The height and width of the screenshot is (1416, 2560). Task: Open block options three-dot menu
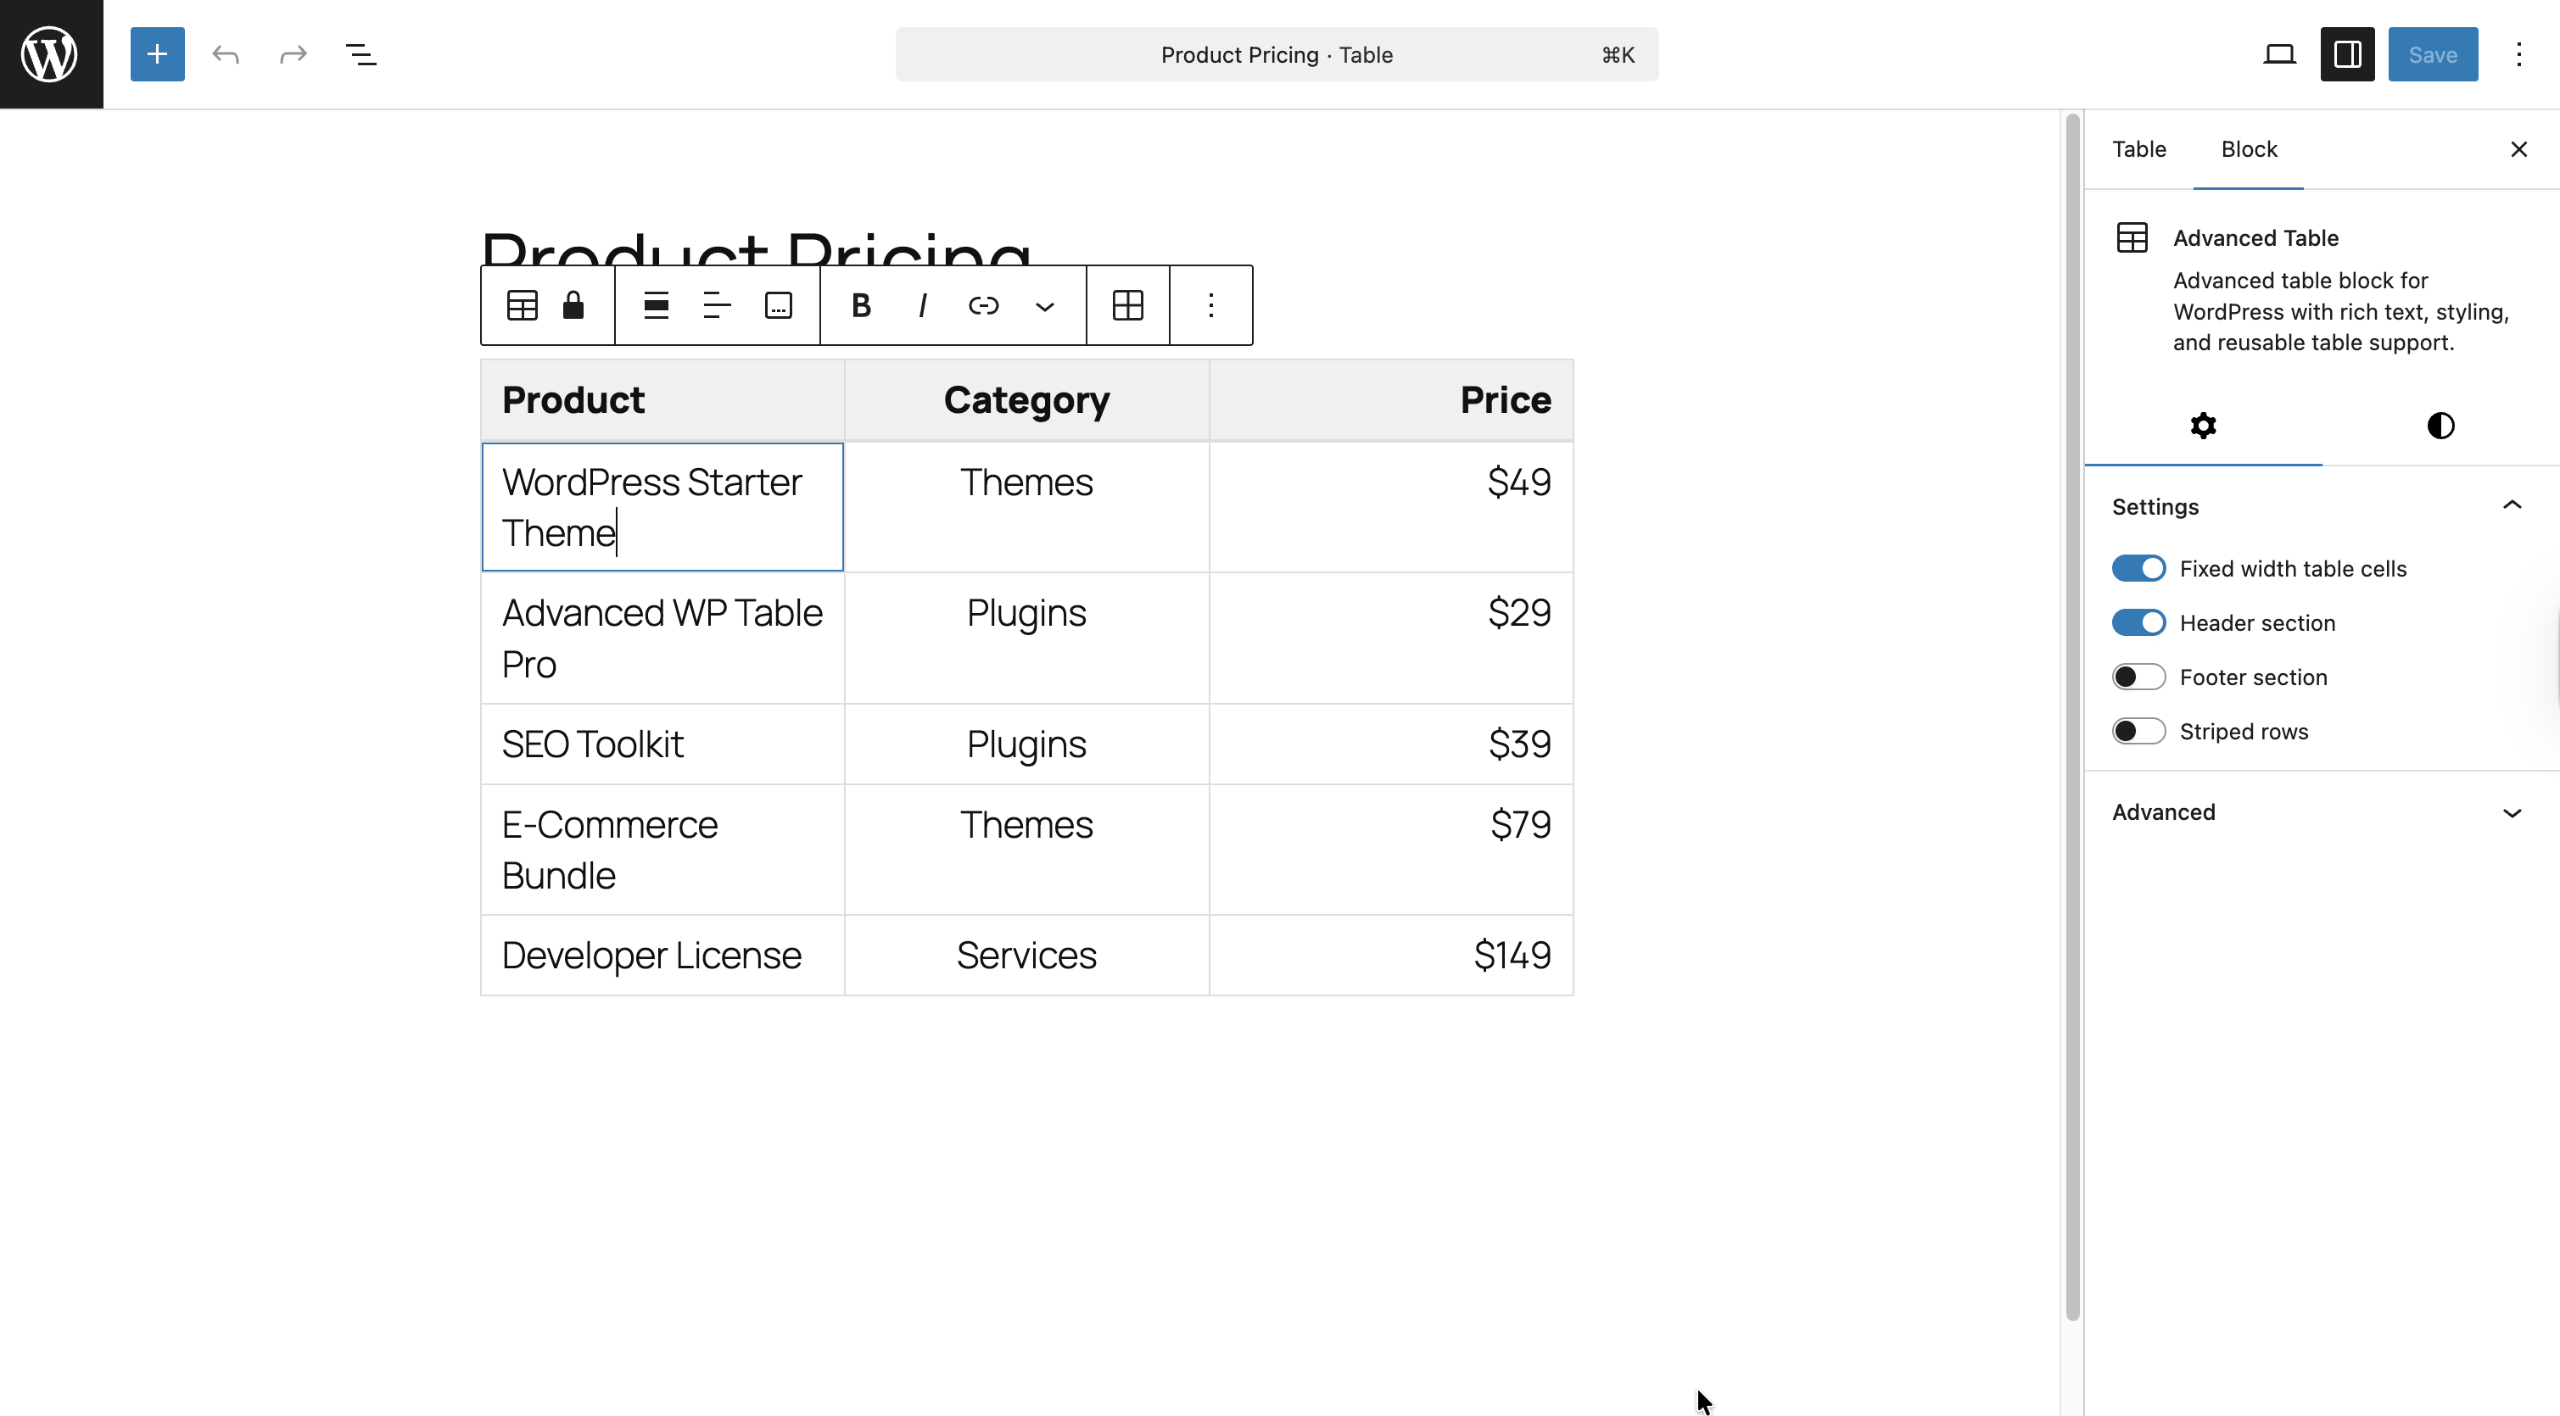(1210, 305)
